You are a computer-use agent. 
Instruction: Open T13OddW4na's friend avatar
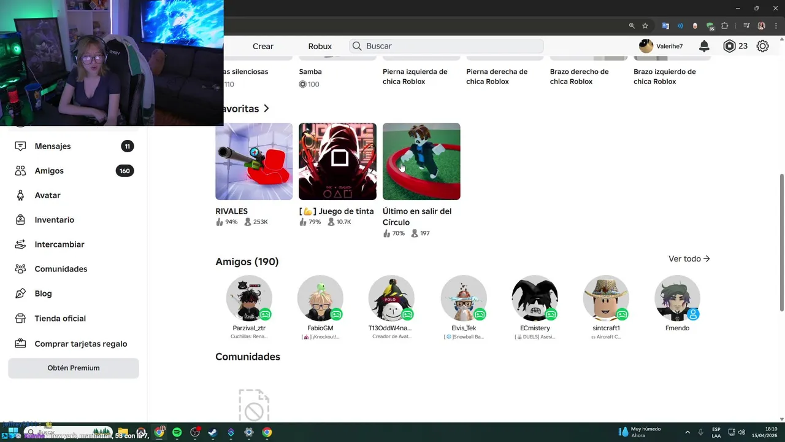[391, 298]
